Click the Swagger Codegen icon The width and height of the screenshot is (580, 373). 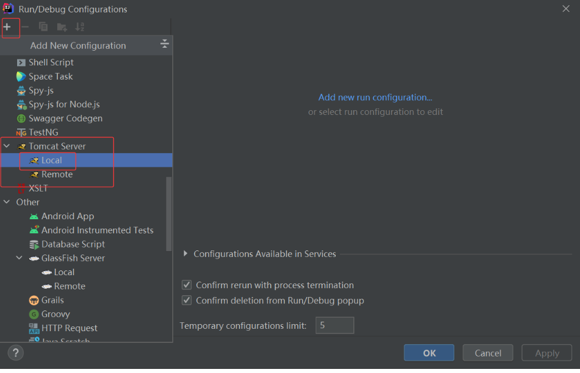click(x=21, y=119)
